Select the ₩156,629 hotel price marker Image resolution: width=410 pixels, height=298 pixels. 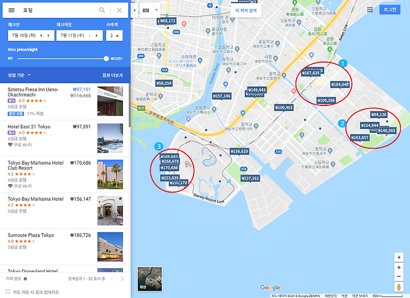[x=239, y=151]
